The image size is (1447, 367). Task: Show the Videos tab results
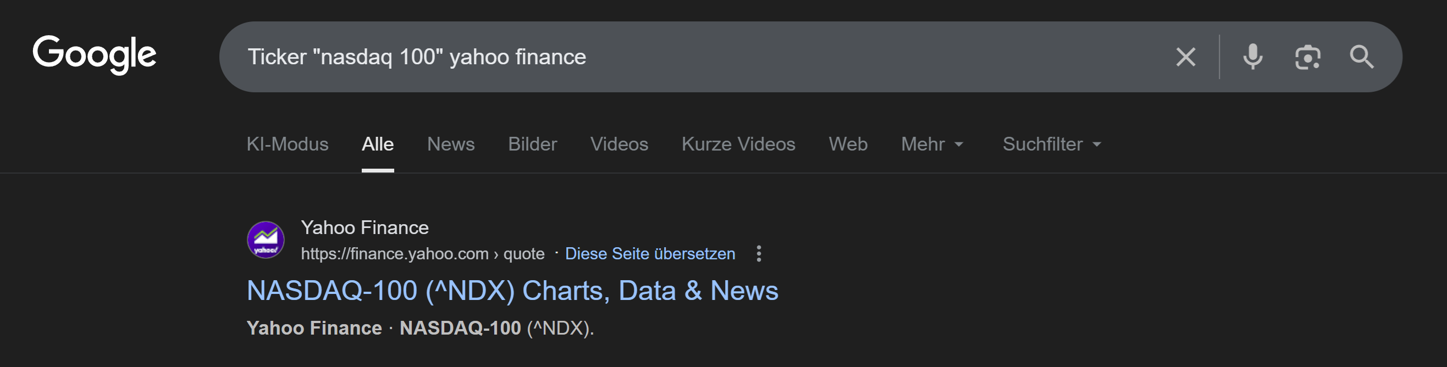pyautogui.click(x=619, y=144)
